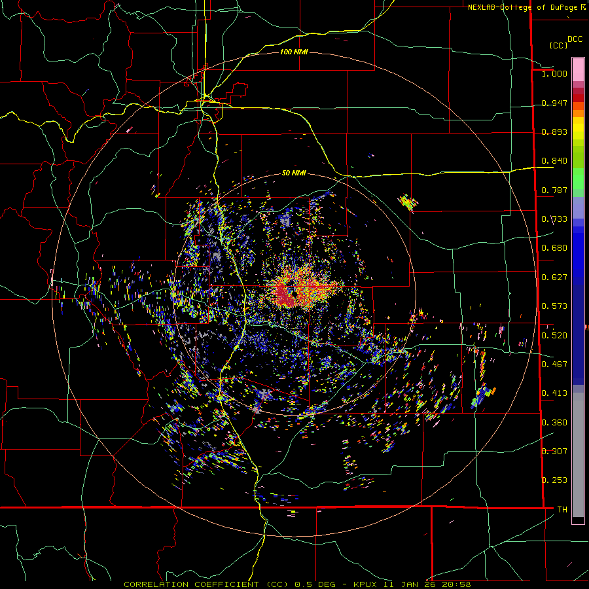Pick the gray lower color bar segment
The image size is (589, 589).
[578, 455]
